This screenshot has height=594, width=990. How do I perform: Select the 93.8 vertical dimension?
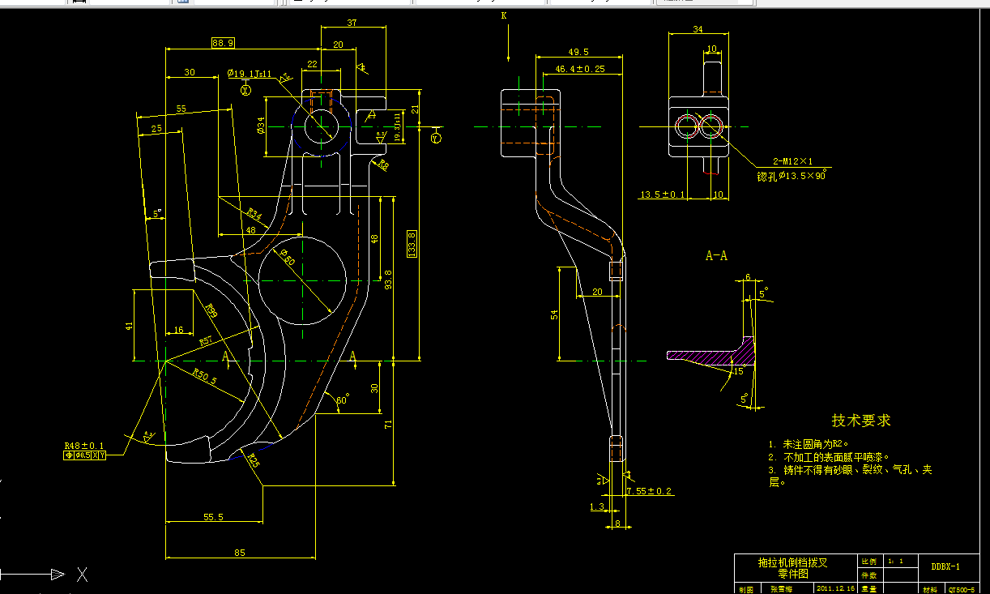(389, 280)
